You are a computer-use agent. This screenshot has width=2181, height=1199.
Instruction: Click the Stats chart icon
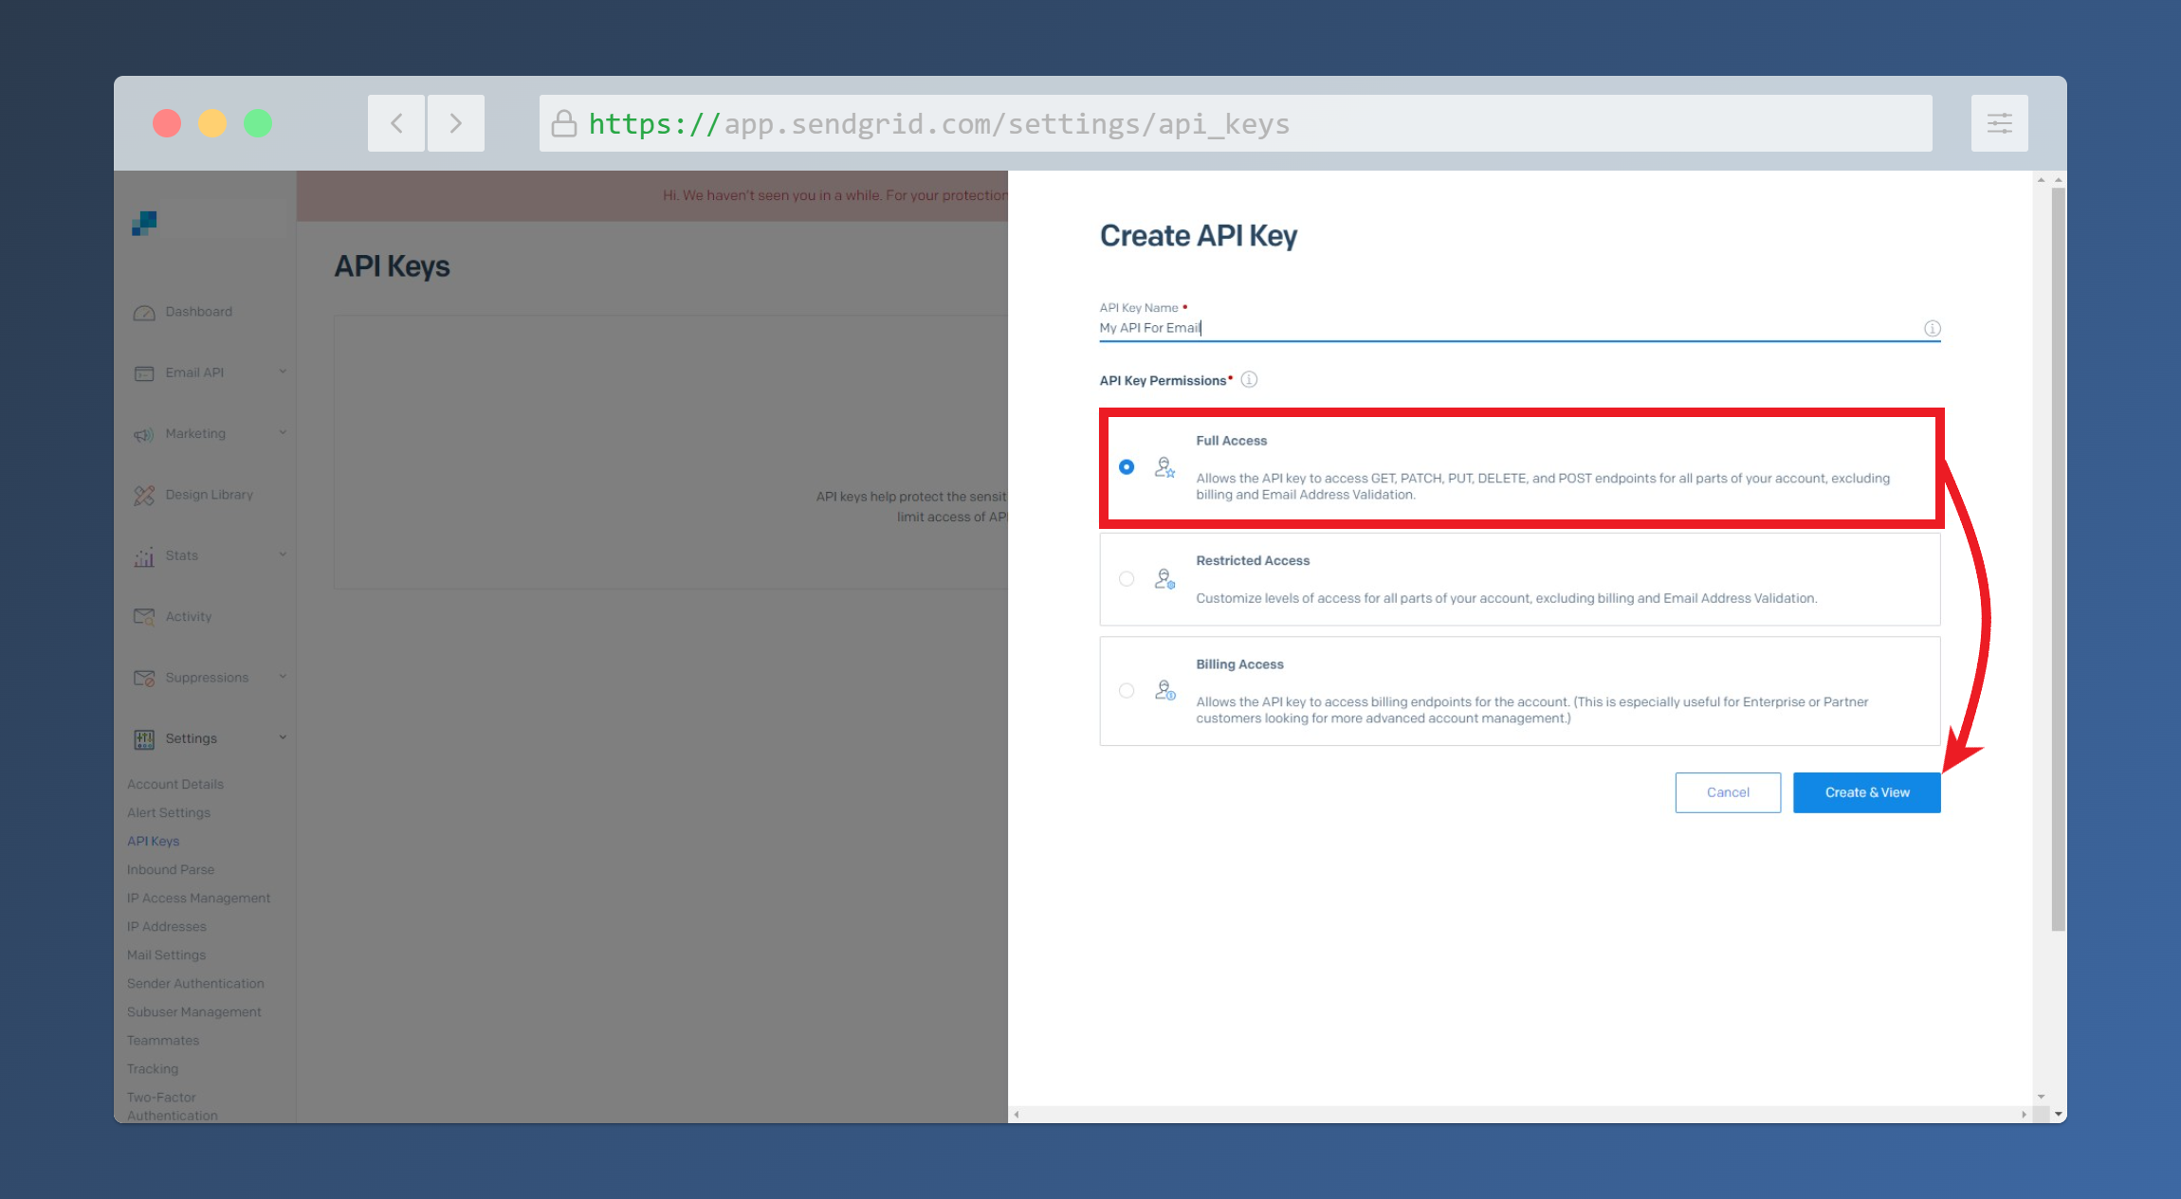coord(144,556)
